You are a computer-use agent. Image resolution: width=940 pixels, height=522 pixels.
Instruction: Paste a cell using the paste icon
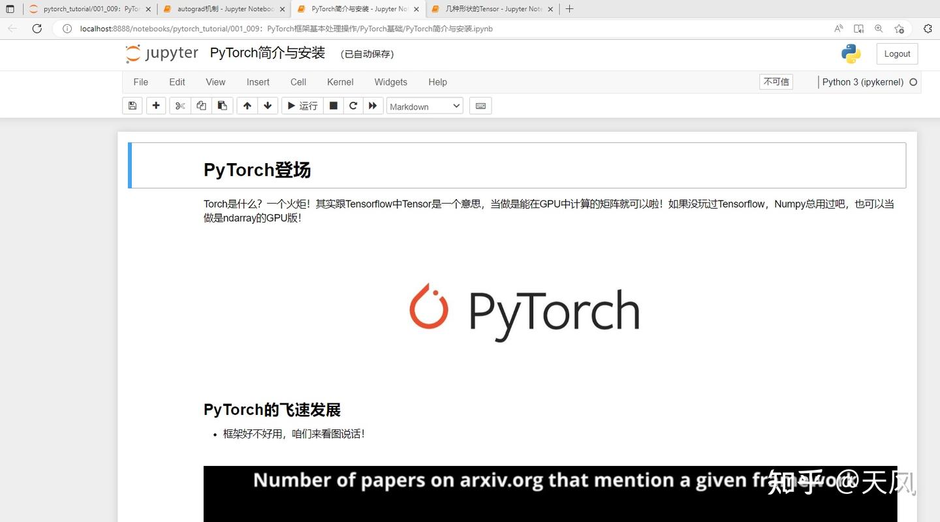222,105
